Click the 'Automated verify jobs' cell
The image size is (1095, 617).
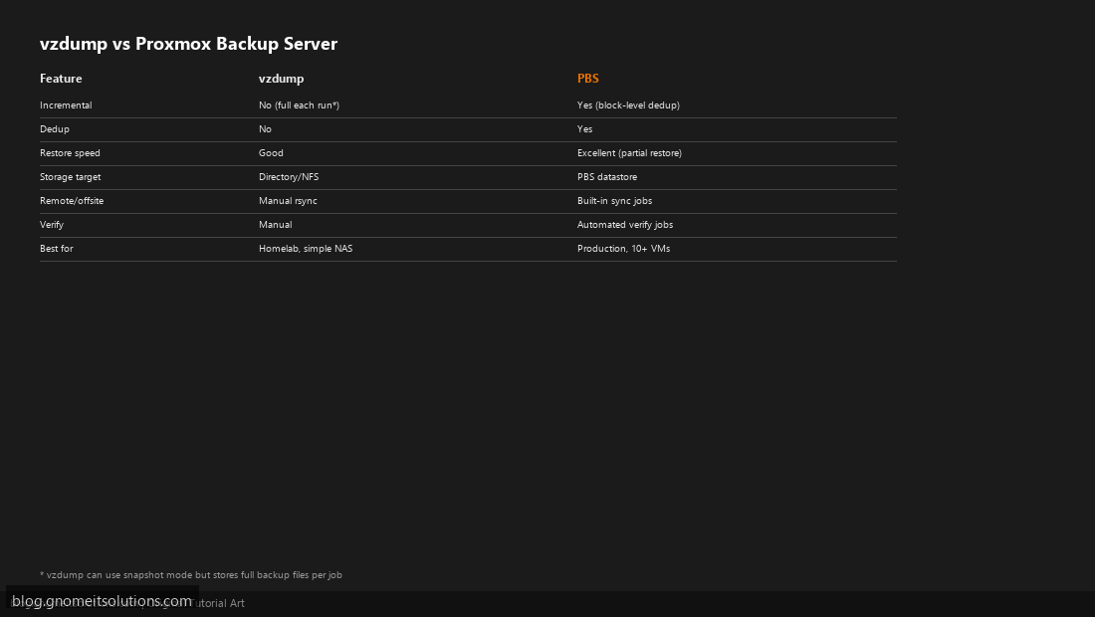click(x=625, y=225)
